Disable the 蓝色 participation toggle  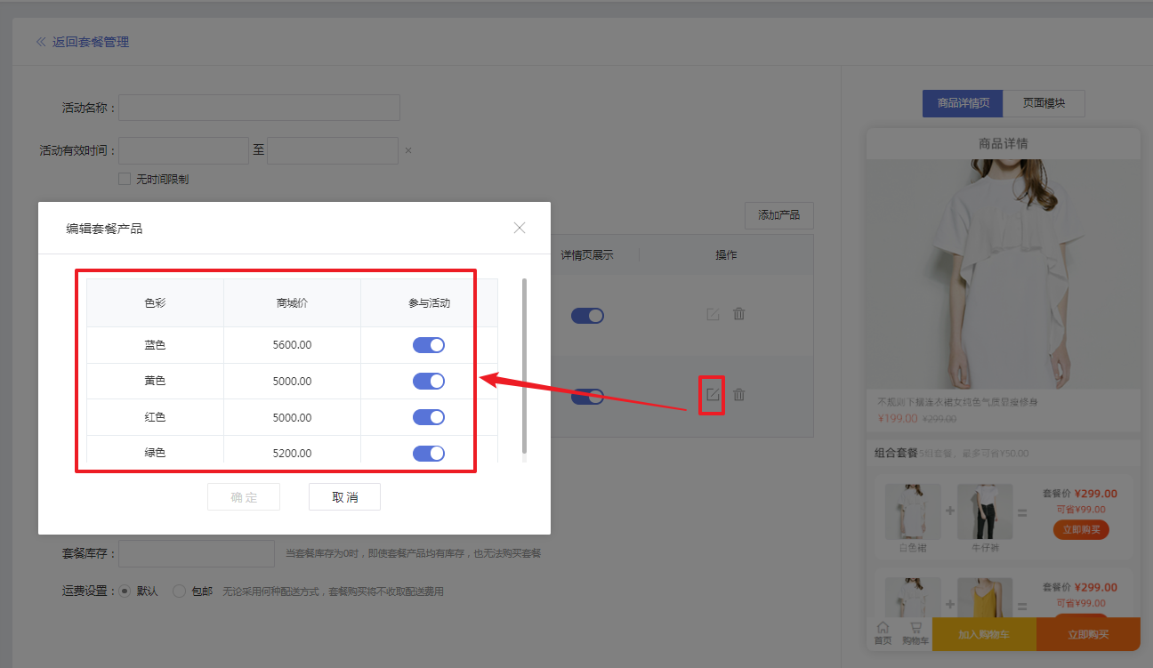(429, 345)
